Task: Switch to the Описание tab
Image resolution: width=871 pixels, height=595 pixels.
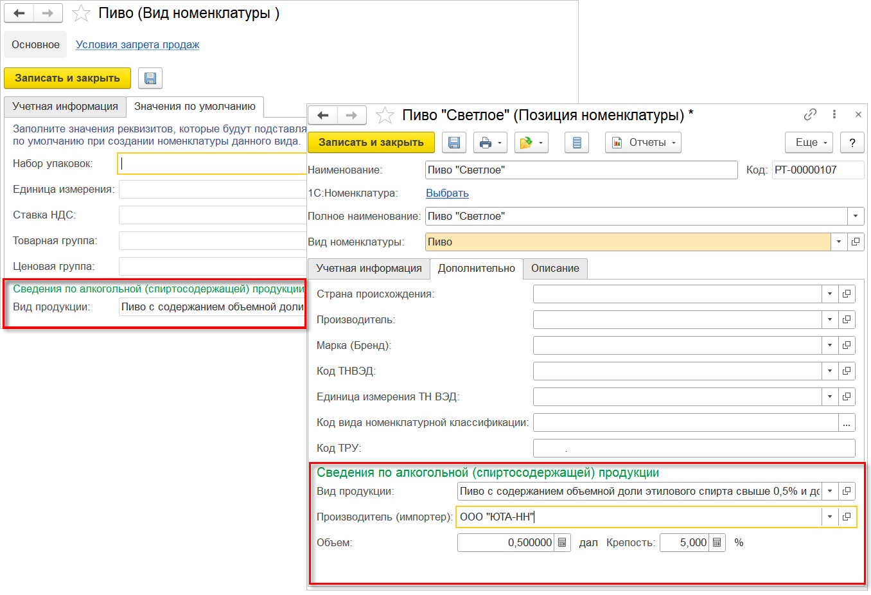Action: point(555,269)
